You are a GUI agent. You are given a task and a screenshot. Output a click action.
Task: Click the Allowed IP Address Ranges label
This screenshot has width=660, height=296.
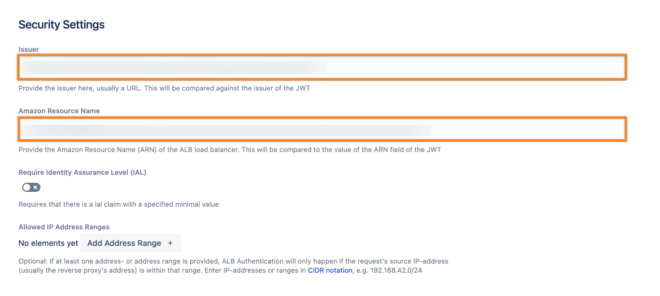pos(64,227)
